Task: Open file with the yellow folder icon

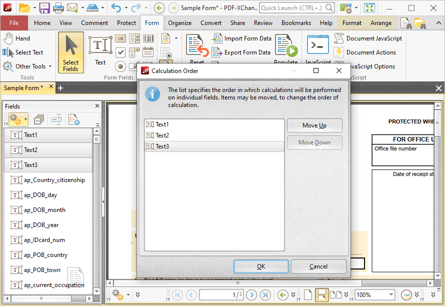Action: point(24,8)
